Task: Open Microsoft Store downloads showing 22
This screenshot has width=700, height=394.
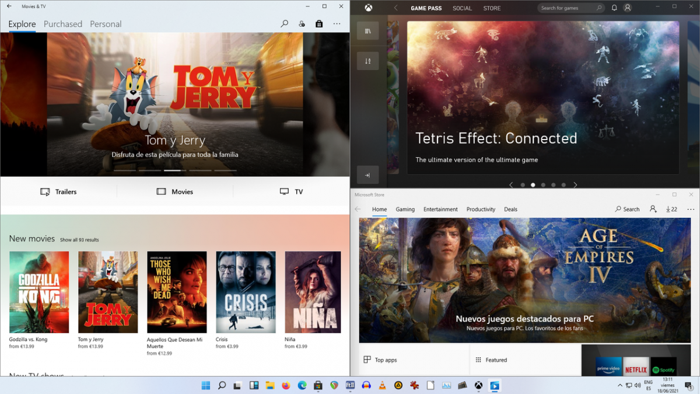Action: click(x=671, y=209)
